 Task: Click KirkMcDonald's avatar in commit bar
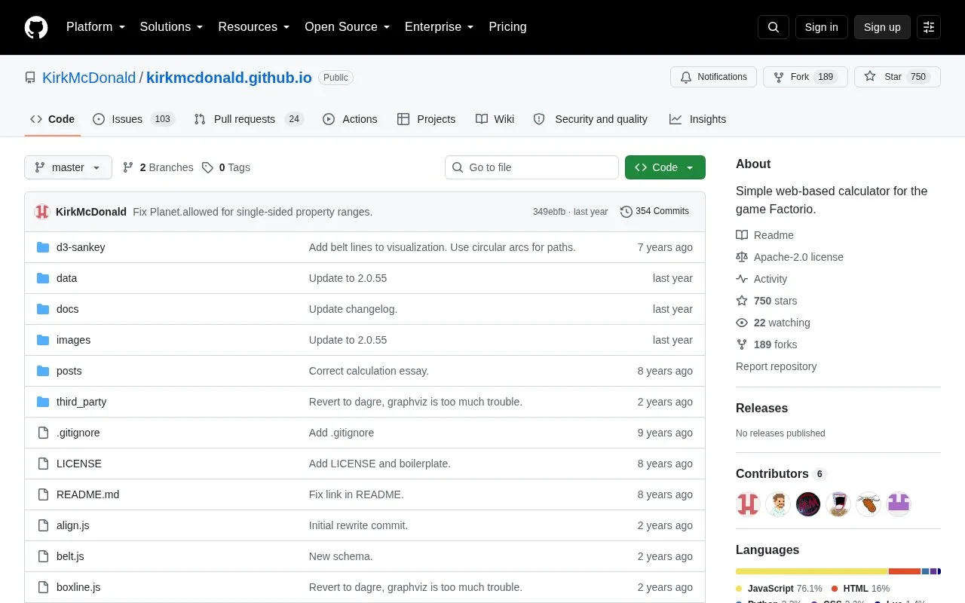[42, 212]
